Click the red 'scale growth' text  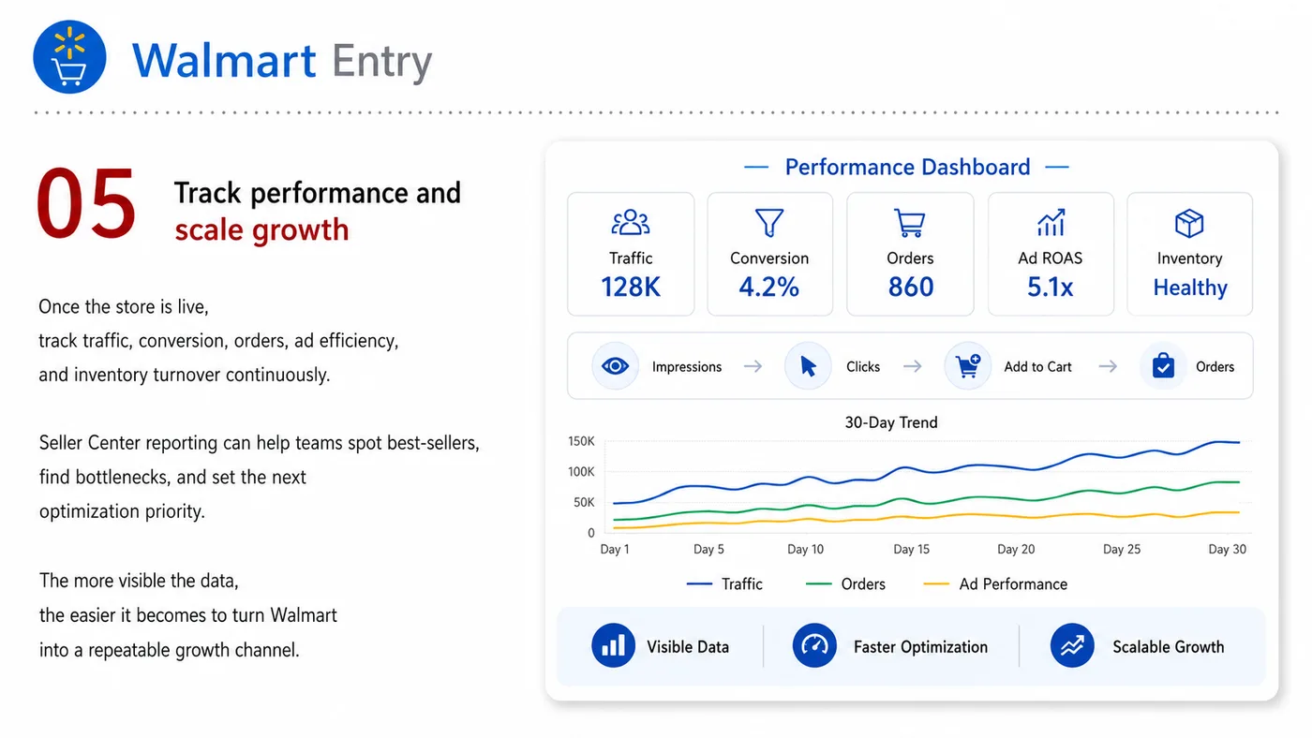click(x=261, y=230)
